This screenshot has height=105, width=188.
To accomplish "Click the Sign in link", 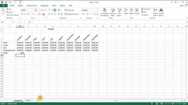I will [x=182, y=6].
